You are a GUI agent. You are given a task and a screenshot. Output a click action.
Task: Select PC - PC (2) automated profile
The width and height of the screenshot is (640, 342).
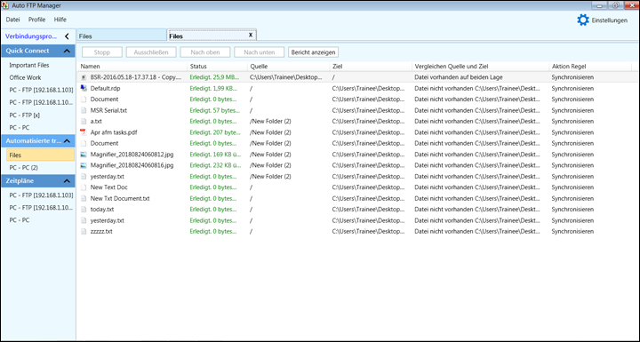24,167
